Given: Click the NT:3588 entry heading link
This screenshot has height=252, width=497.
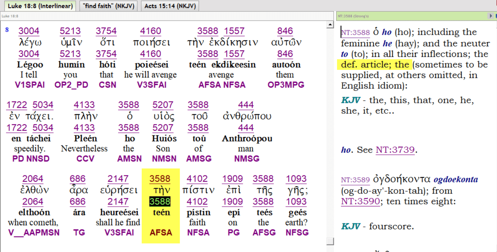Looking at the screenshot, I should 355,32.
